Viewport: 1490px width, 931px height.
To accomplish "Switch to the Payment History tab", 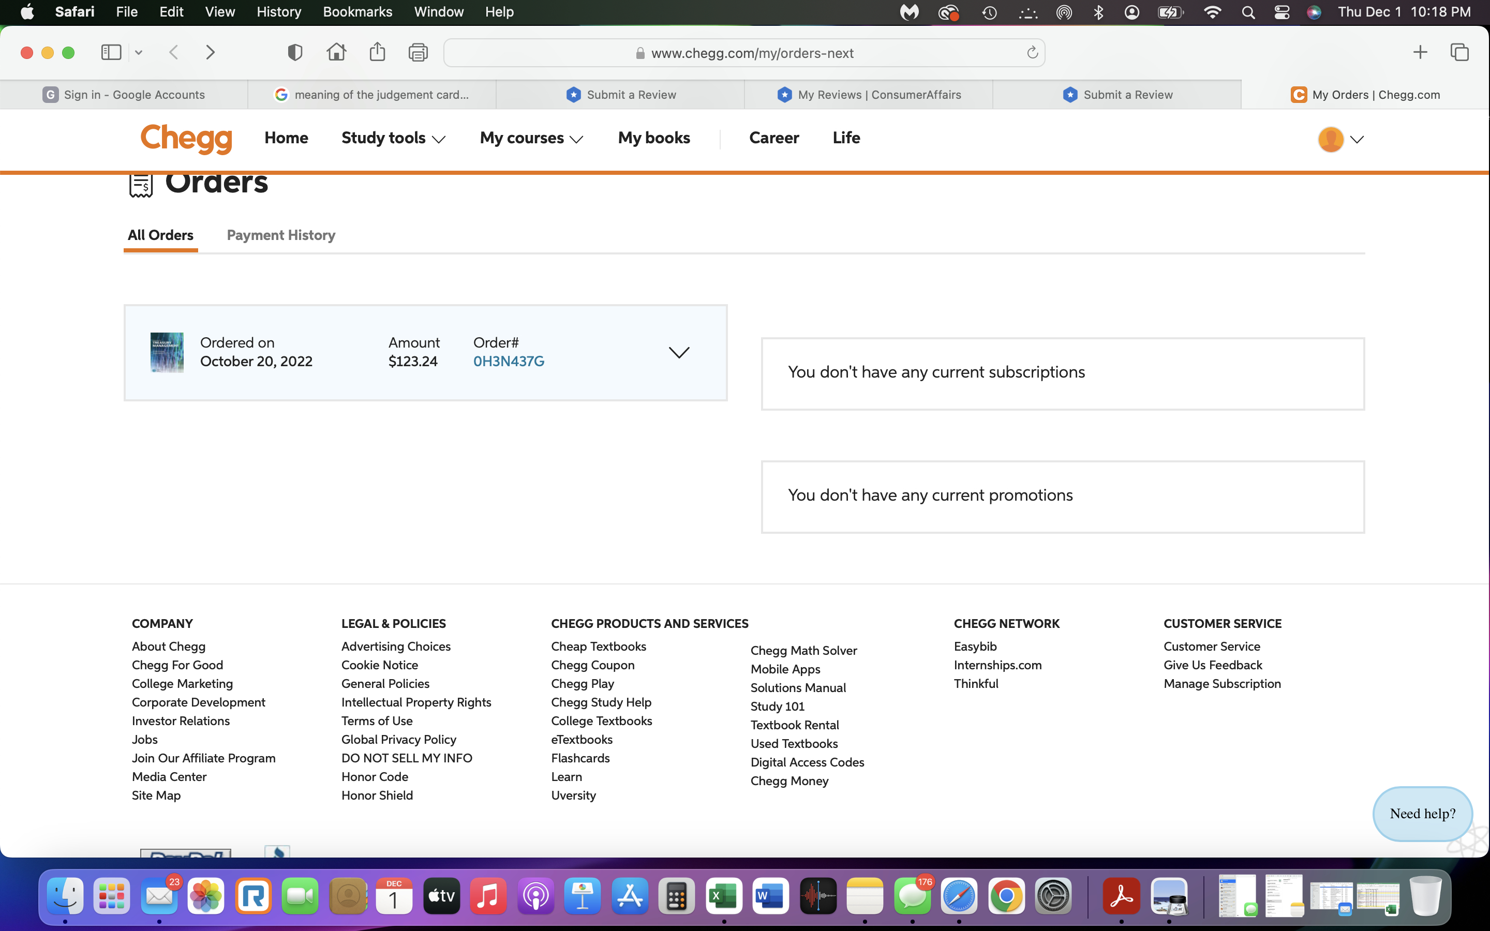I will click(x=281, y=235).
